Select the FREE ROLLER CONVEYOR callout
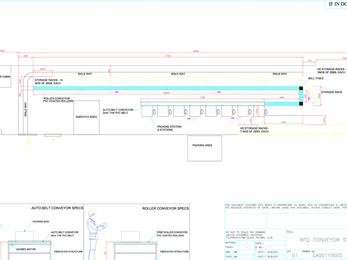347x260 pixels. click(x=172, y=233)
